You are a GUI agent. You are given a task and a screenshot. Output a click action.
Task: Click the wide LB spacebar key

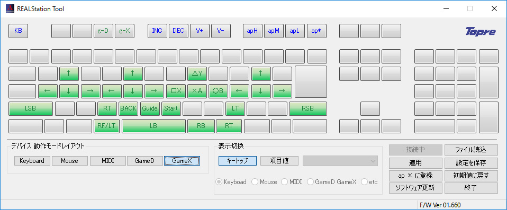(153, 126)
